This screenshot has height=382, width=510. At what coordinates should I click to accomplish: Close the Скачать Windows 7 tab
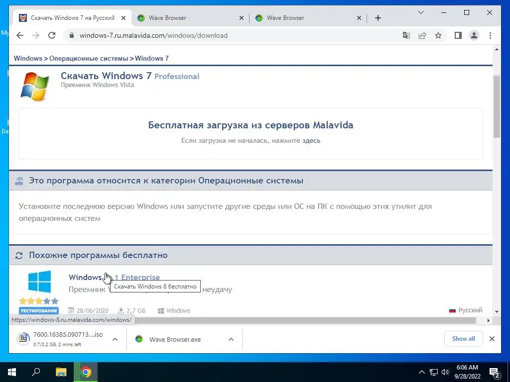[x=124, y=18]
